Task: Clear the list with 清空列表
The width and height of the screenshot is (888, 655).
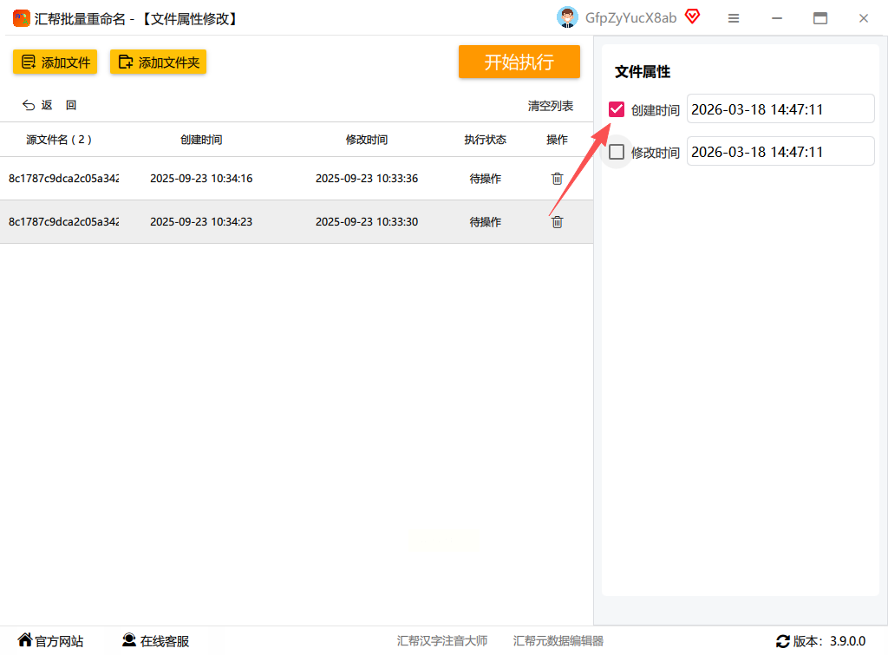Action: 551,106
